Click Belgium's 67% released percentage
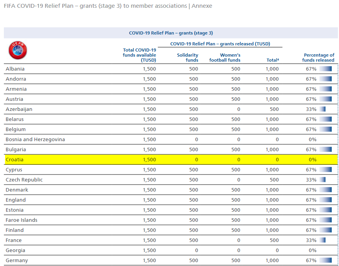This screenshot has width=339, height=266. pyautogui.click(x=311, y=130)
